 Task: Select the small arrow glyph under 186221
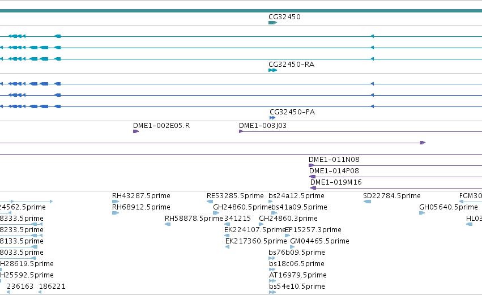[x=40, y=292]
